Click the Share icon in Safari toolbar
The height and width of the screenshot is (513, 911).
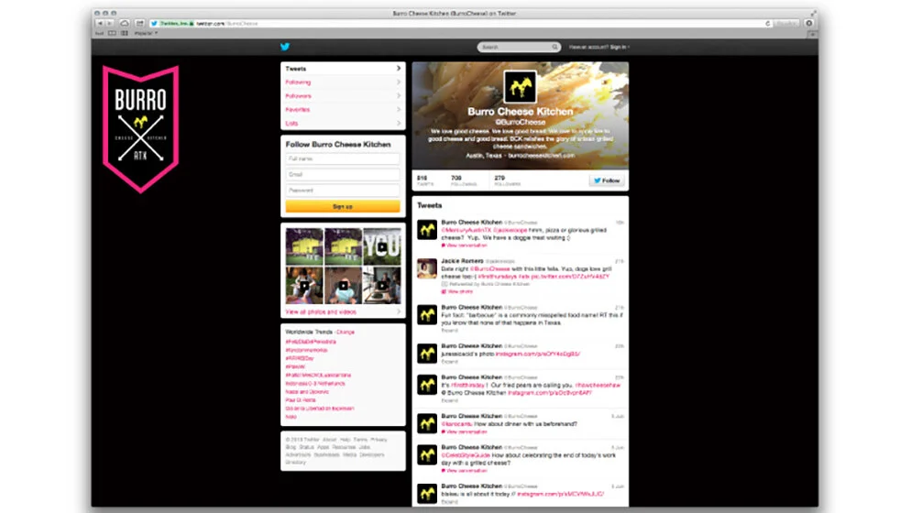[x=140, y=23]
